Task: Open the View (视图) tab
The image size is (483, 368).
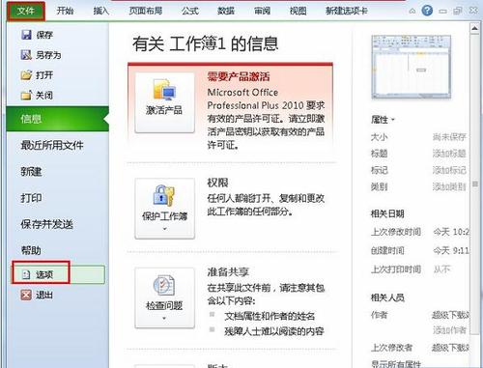Action: pyautogui.click(x=298, y=11)
